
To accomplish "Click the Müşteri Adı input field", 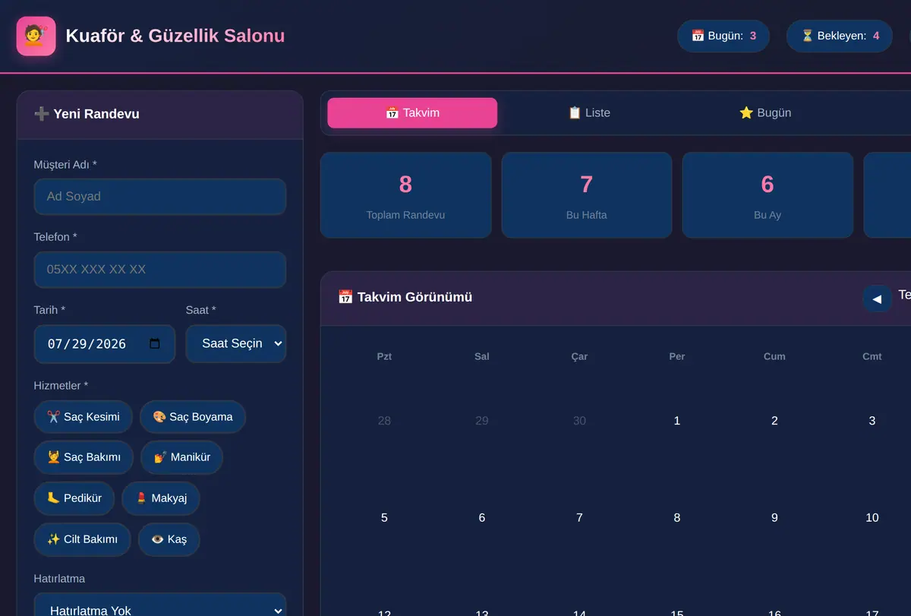I will (x=160, y=197).
